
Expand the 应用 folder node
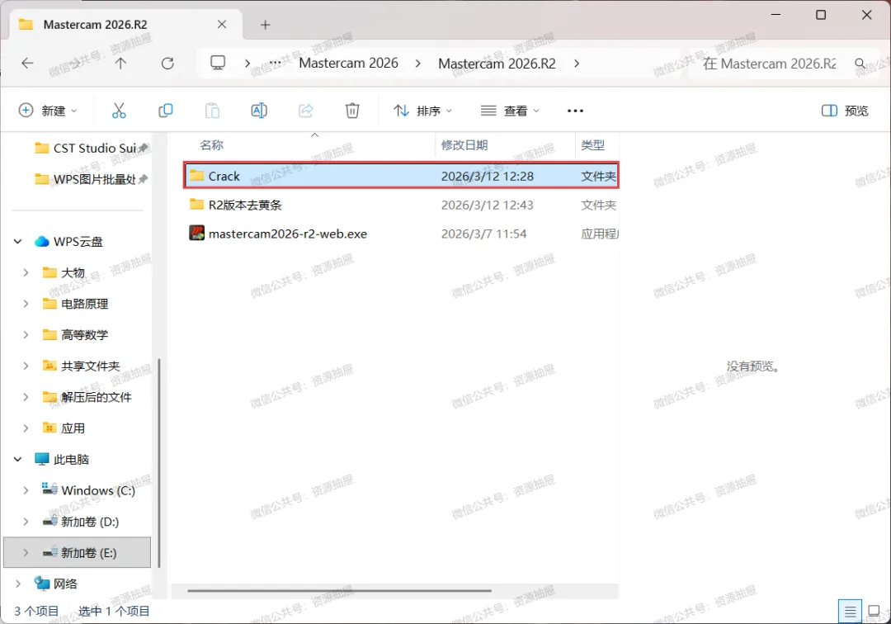click(26, 428)
